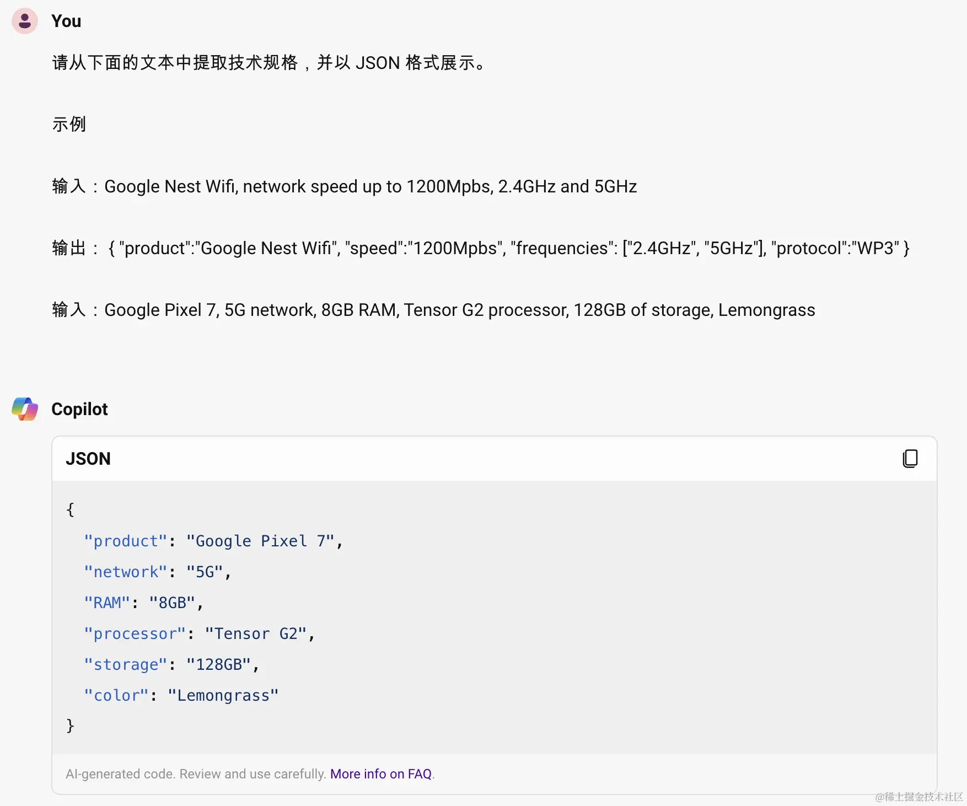Select the "5G" value in the code
The image size is (967, 806).
pyautogui.click(x=206, y=572)
